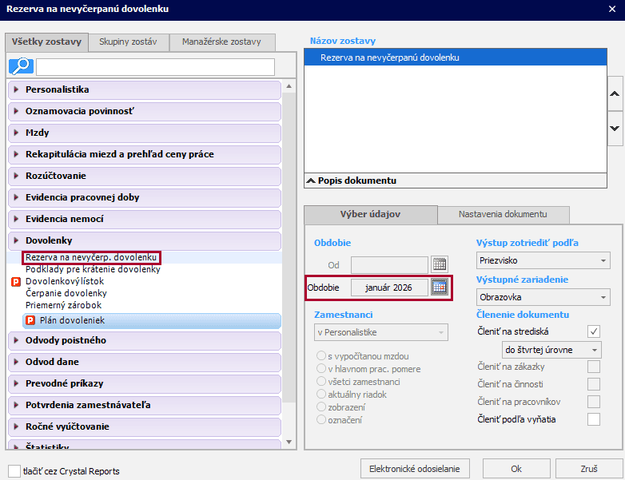This screenshot has height=480, width=625.
Task: Click the P icon beside Dovolenkový lístok
Action: pyautogui.click(x=16, y=282)
